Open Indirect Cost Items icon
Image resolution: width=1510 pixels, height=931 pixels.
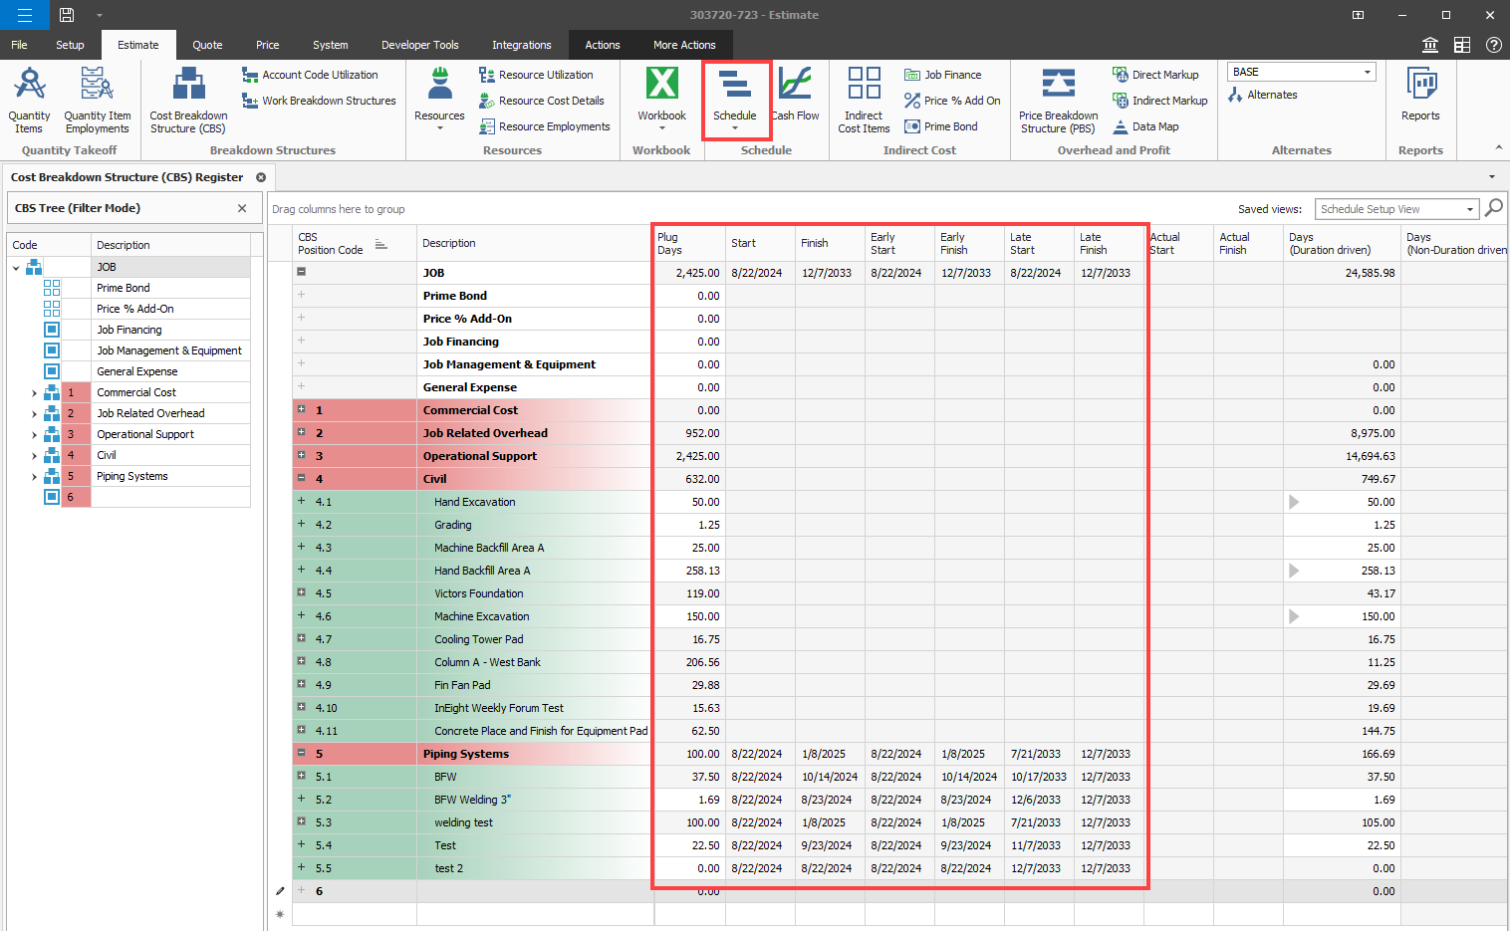click(864, 85)
